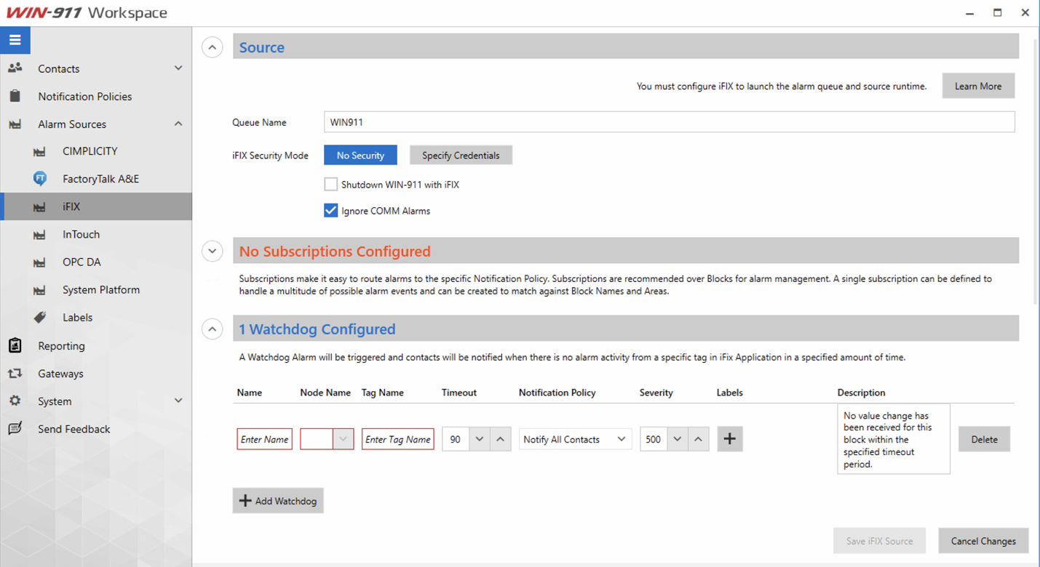Click the FactoryTalk A&E blue icon
This screenshot has width=1040, height=567.
(x=40, y=179)
